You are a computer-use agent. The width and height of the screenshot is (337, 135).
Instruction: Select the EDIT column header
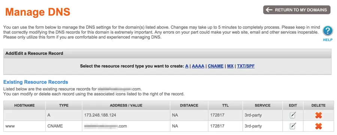point(293,106)
